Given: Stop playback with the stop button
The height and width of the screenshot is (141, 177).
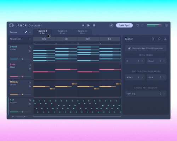Looking at the screenshot, I should [94, 25].
